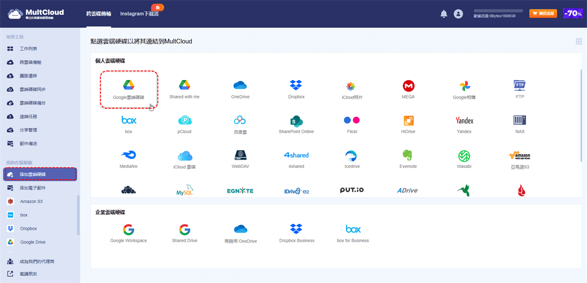Add an FTP connection
The image size is (587, 283).
pyautogui.click(x=519, y=90)
